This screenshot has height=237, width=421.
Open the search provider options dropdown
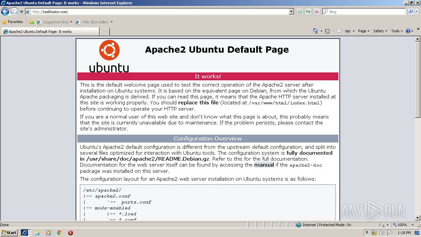tap(417, 12)
